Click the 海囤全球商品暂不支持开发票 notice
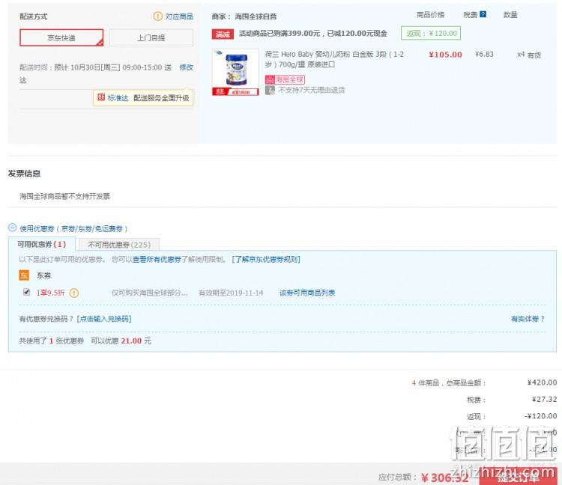The height and width of the screenshot is (485, 562). [65, 196]
